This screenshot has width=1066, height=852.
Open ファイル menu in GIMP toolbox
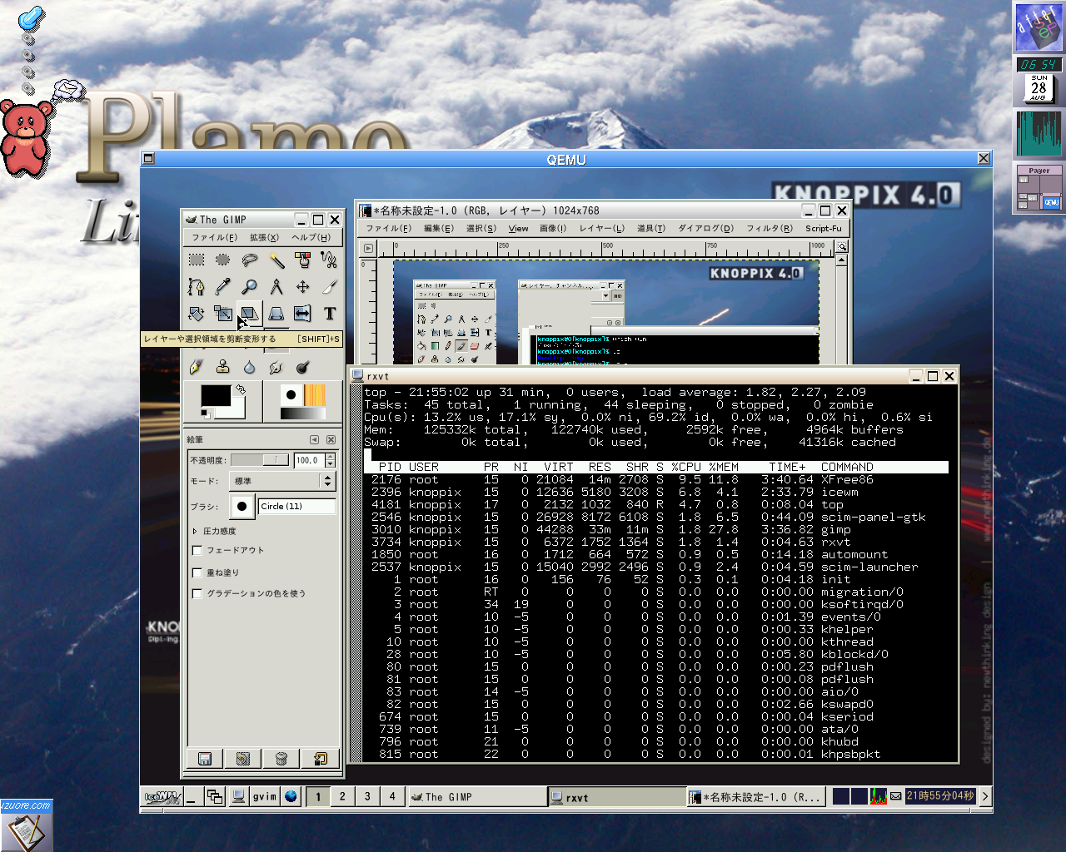point(215,237)
